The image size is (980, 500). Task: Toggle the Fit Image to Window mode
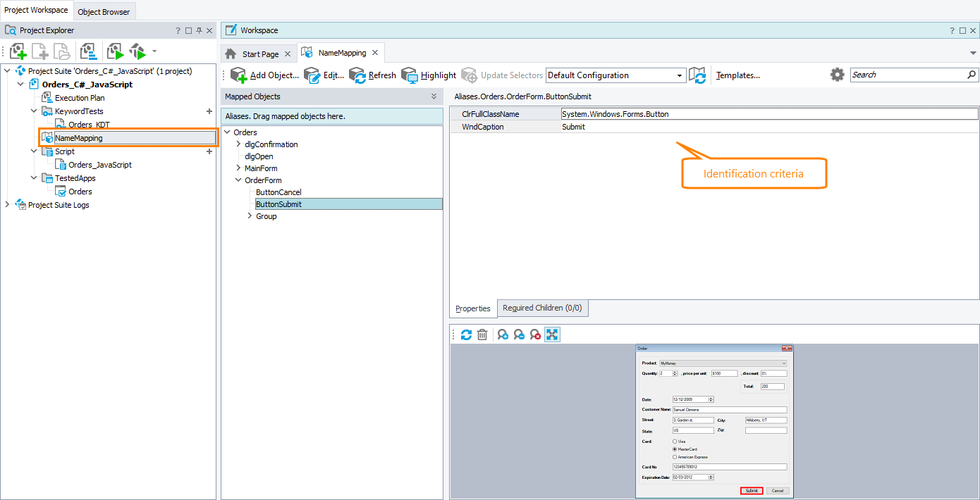(x=552, y=334)
